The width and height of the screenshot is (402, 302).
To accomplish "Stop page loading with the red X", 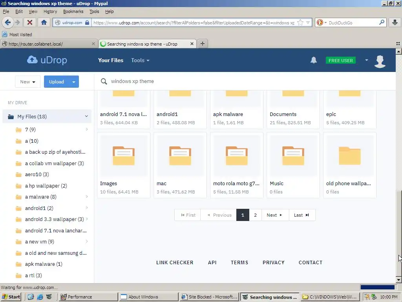I will (30, 22).
